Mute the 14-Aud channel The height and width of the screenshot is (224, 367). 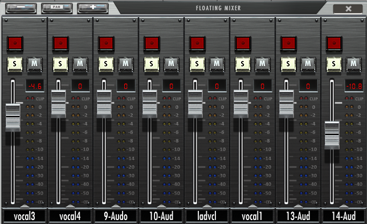(x=353, y=64)
